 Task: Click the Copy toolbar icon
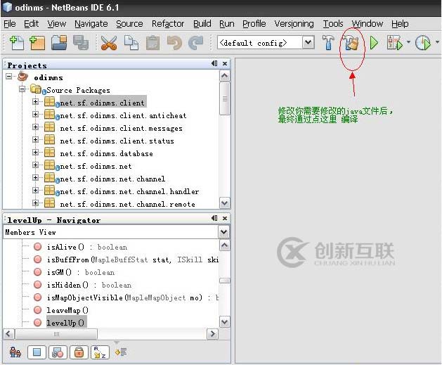point(131,43)
